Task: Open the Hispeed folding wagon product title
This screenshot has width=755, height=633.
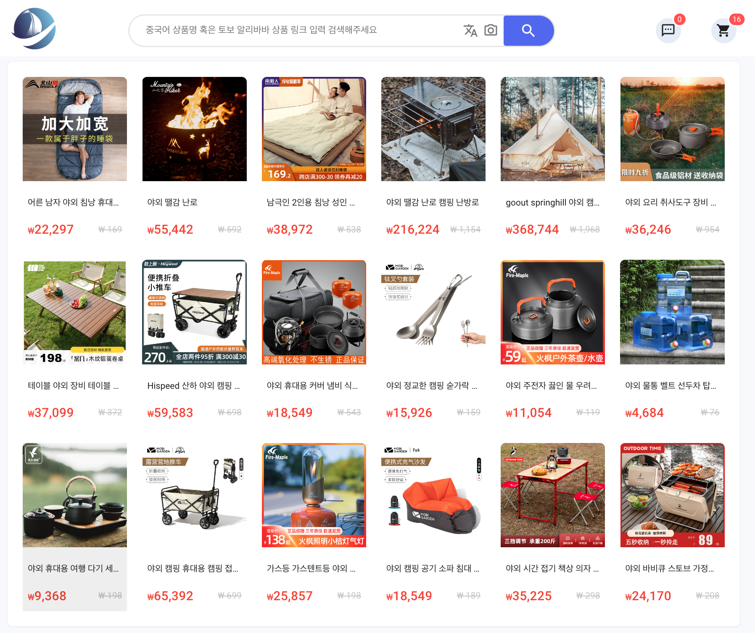Action: point(194,385)
